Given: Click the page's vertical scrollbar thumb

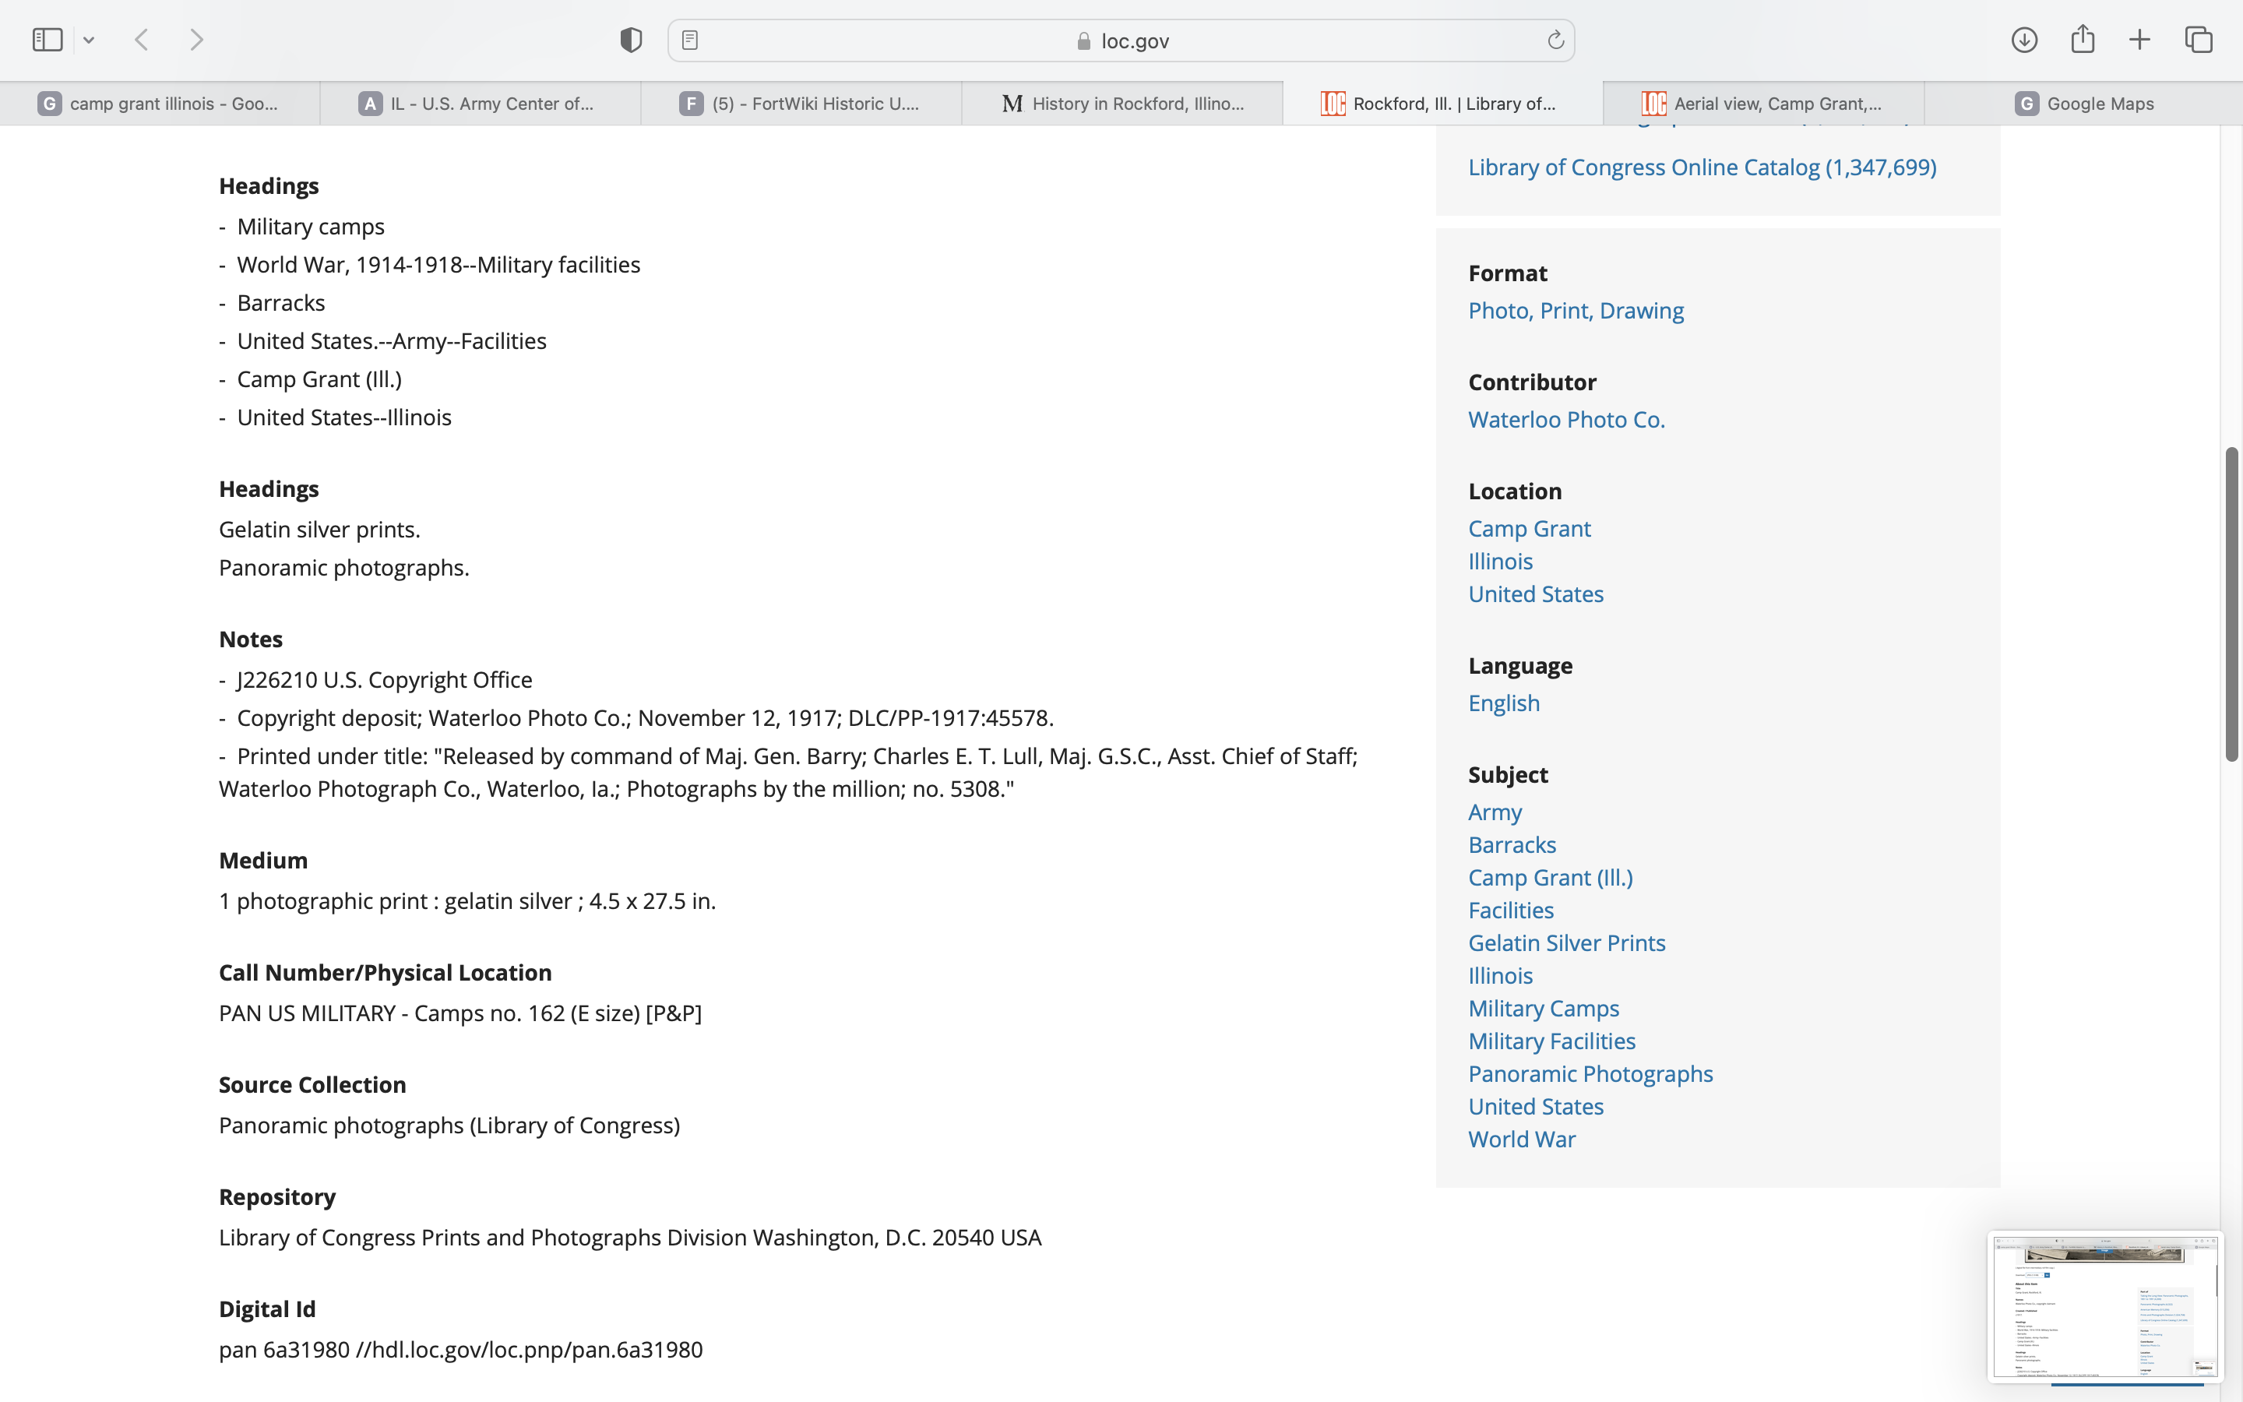Looking at the screenshot, I should 2231,603.
